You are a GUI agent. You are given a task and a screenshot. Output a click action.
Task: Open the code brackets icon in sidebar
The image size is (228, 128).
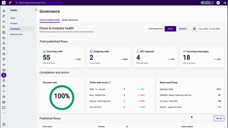point(4,91)
